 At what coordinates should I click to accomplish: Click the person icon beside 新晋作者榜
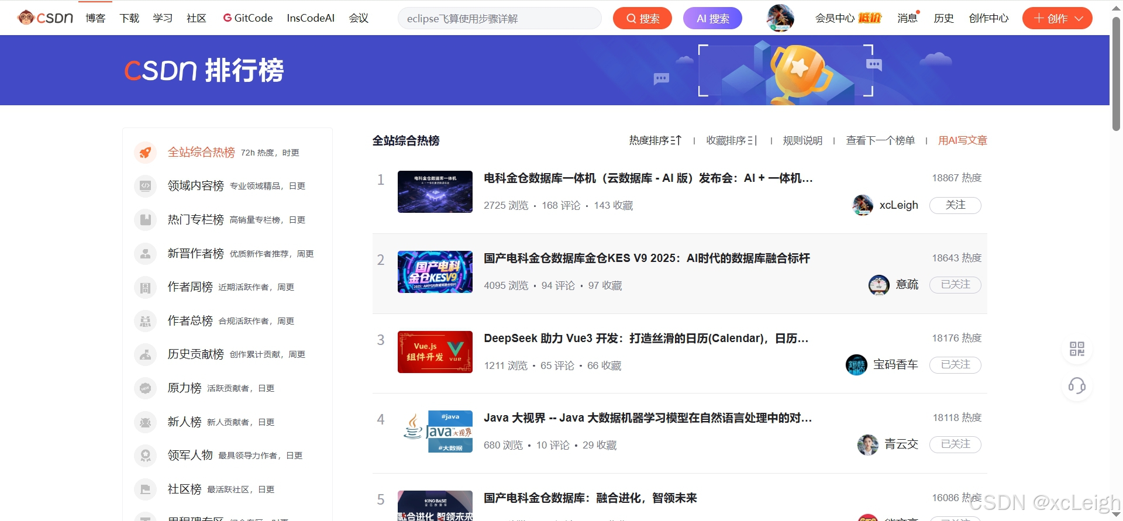[x=146, y=254]
